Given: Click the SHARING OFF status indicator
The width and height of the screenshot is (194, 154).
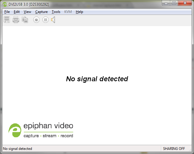Looking at the screenshot, I should tap(174, 149).
